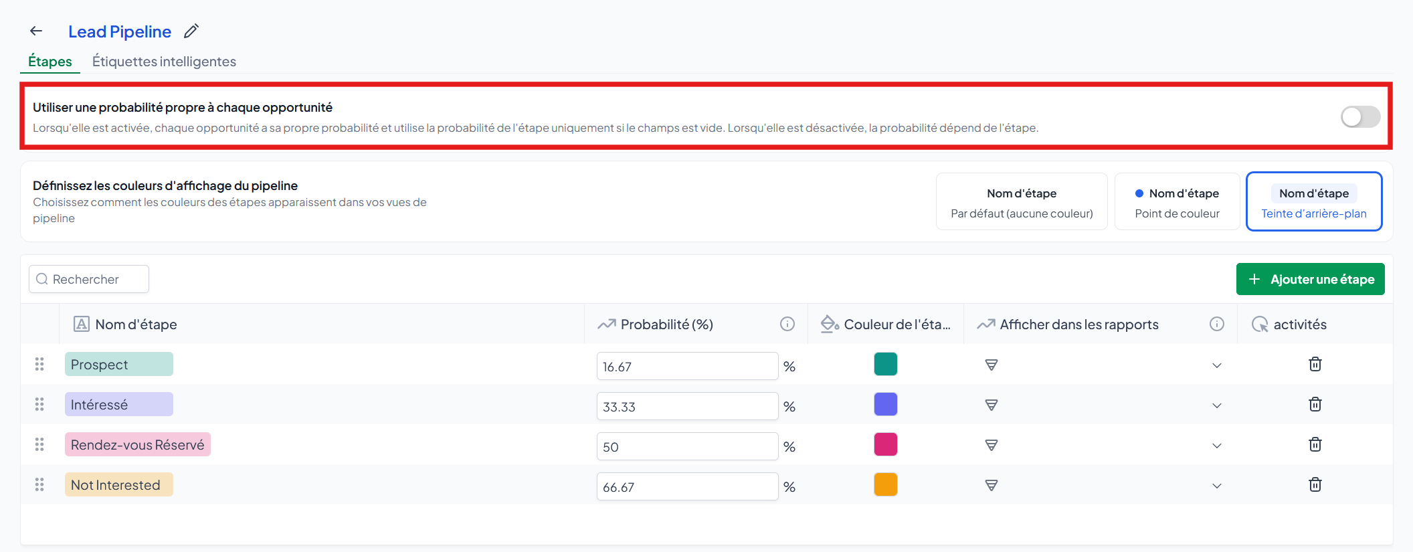Toggle per-opportunity probability switch
This screenshot has width=1413, height=552.
(1360, 117)
